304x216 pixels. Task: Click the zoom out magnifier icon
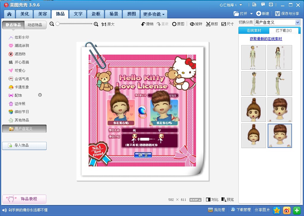[52, 24]
